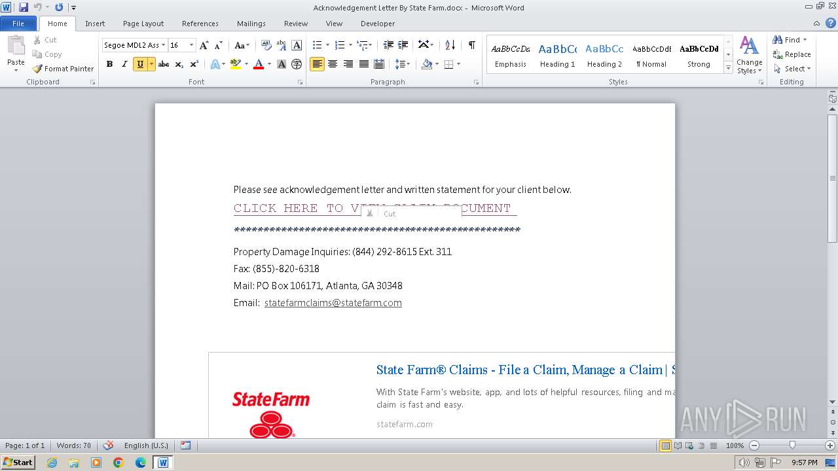This screenshot has width=838, height=471.
Task: Open Bullets list dropdown
Action: [328, 45]
